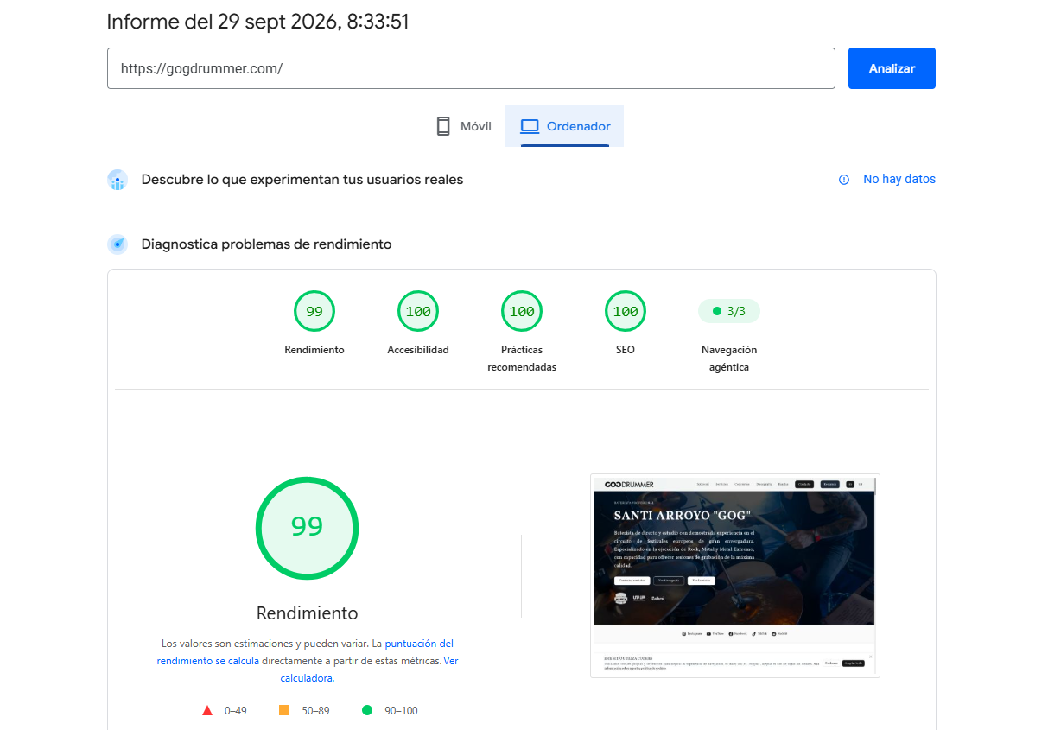
Task: Open the No hay datos link
Action: (899, 179)
